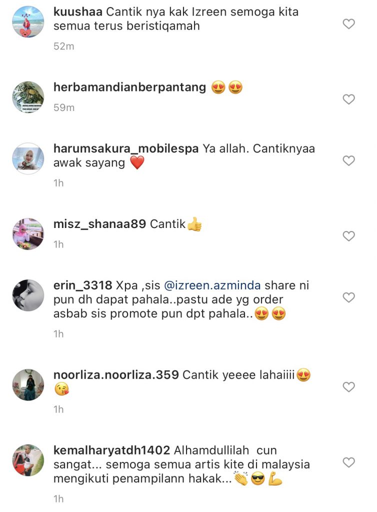Like kemalharyatdh1402's Alhamdullilah comment
The image size is (377, 512).
pyautogui.click(x=348, y=462)
